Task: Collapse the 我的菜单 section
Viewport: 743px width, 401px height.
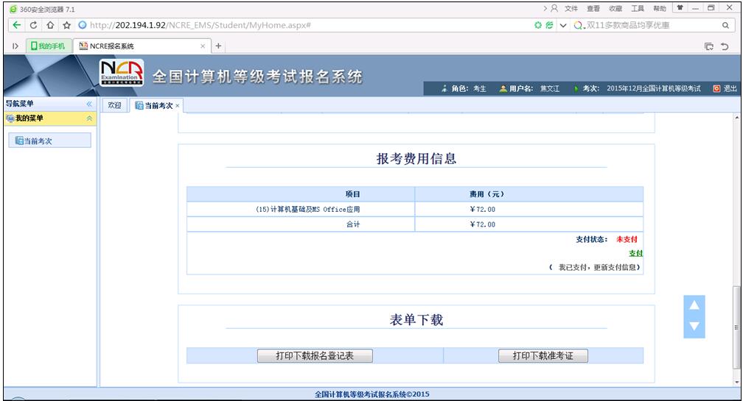Action: point(89,118)
